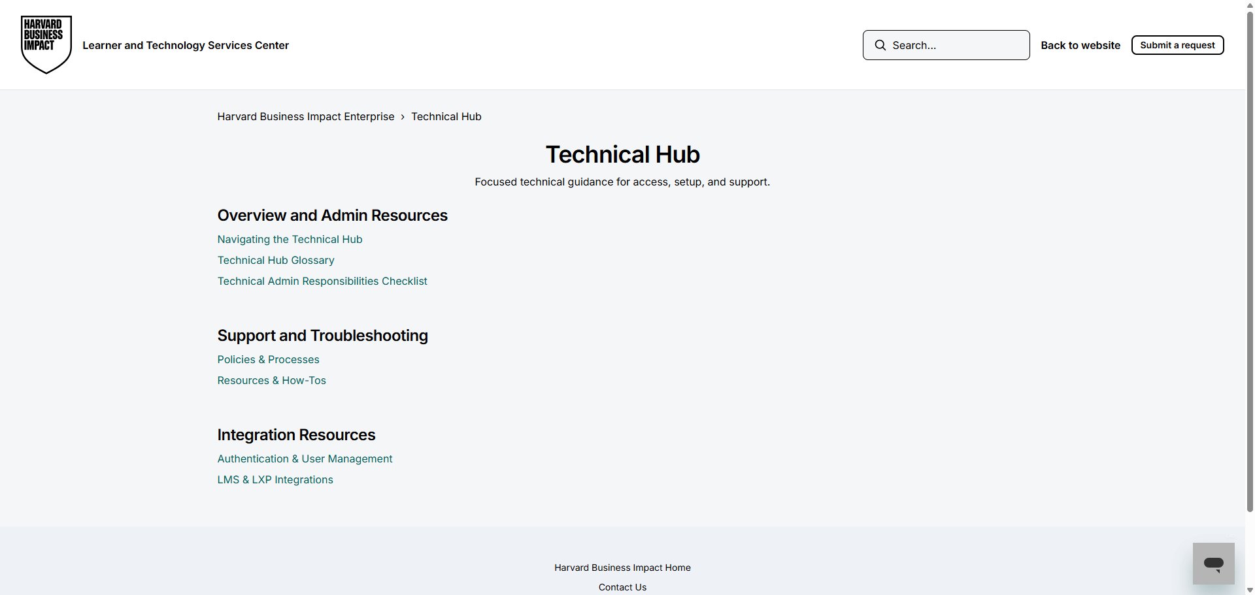Click the Contact Us footer link
The width and height of the screenshot is (1255, 595).
tap(622, 587)
